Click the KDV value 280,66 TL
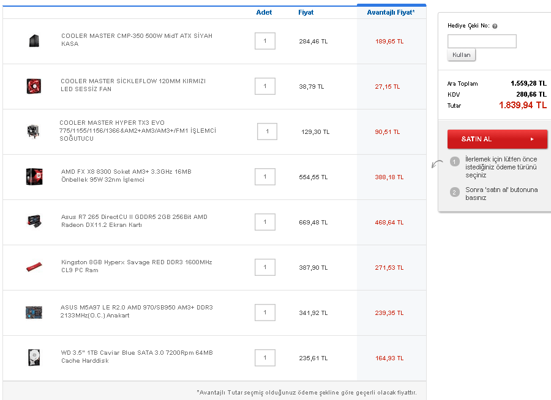The width and height of the screenshot is (551, 400). pos(531,94)
